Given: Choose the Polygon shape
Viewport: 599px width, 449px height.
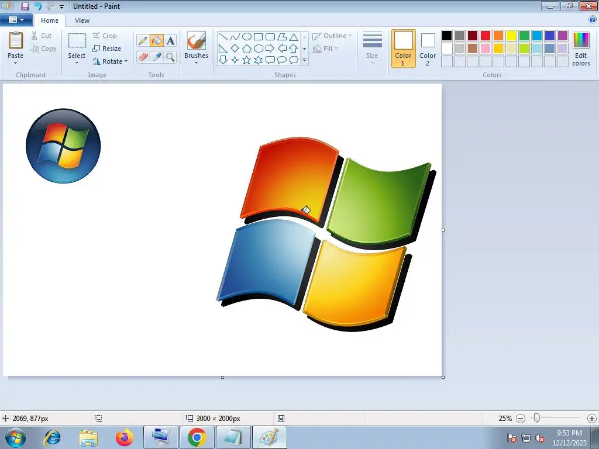Looking at the screenshot, I should click(282, 37).
